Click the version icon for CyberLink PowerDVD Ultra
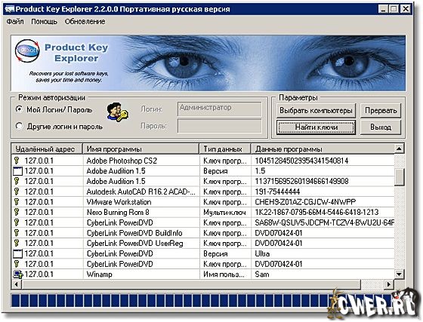This screenshot has width=423, height=322. pos(17,254)
